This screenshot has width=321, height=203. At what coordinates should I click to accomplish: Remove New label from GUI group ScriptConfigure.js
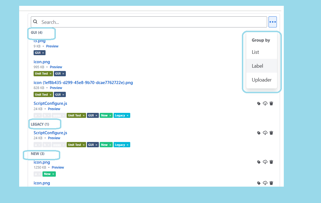(x=110, y=116)
